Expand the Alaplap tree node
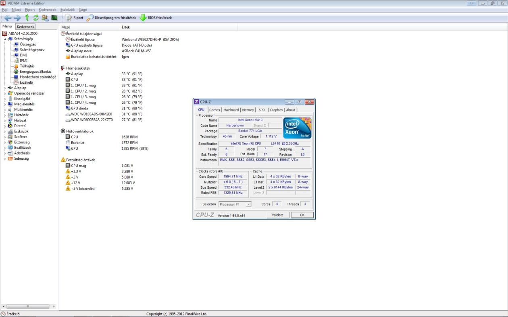Screen dimensions: 508x317 click(x=5, y=88)
